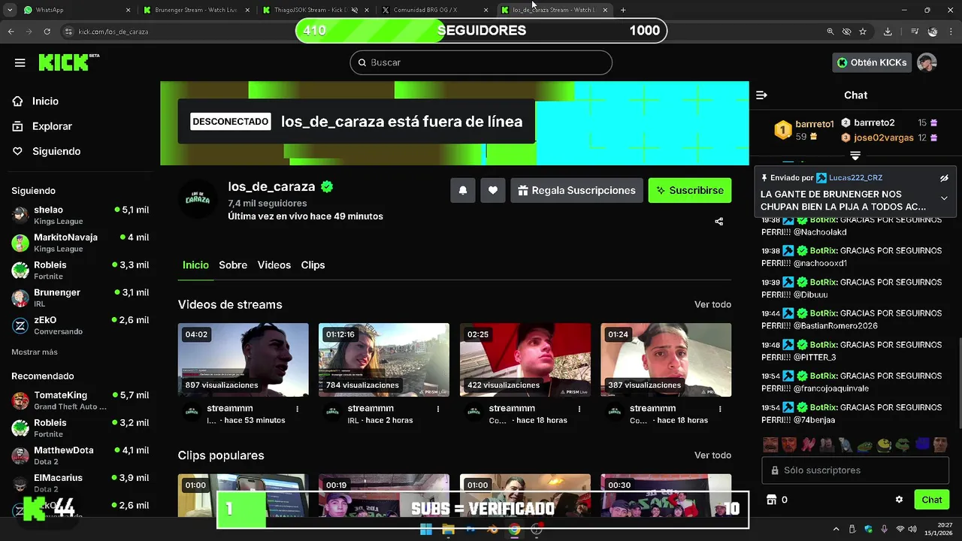962x541 pixels.
Task: Switch to the Sobre tab
Action: (x=233, y=264)
